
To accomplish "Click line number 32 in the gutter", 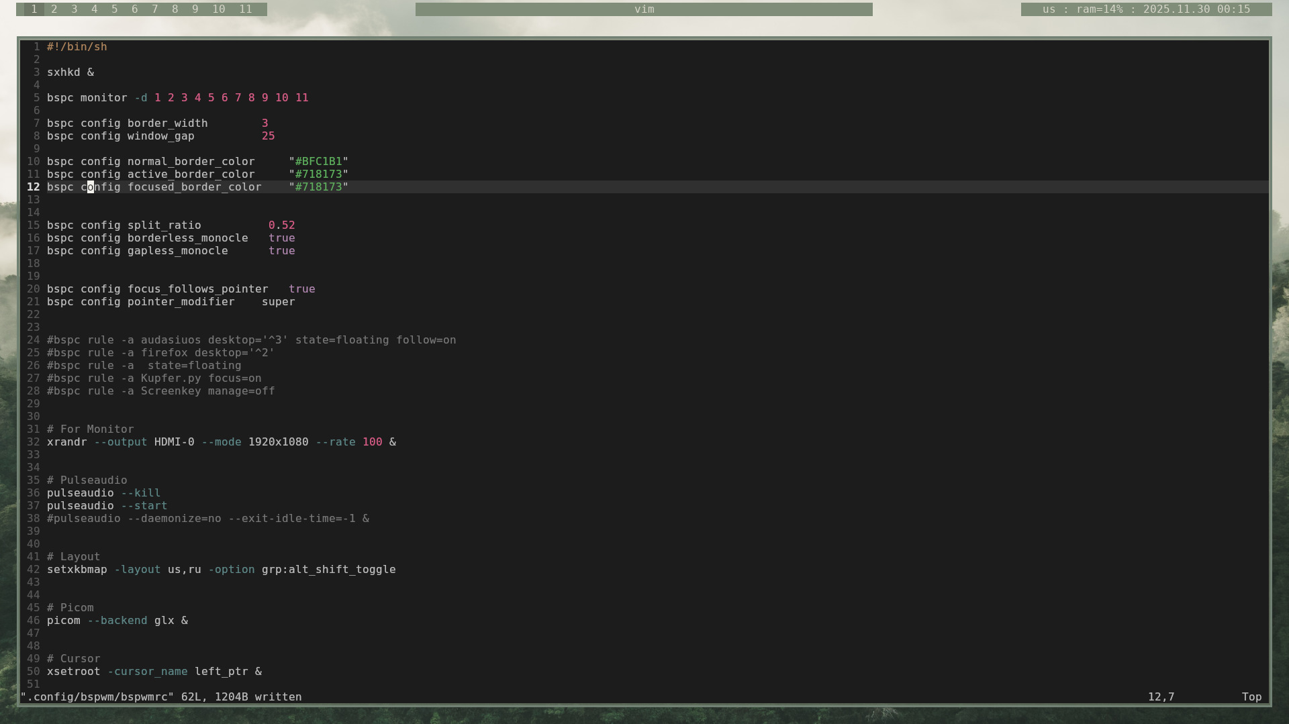I will tap(34, 442).
